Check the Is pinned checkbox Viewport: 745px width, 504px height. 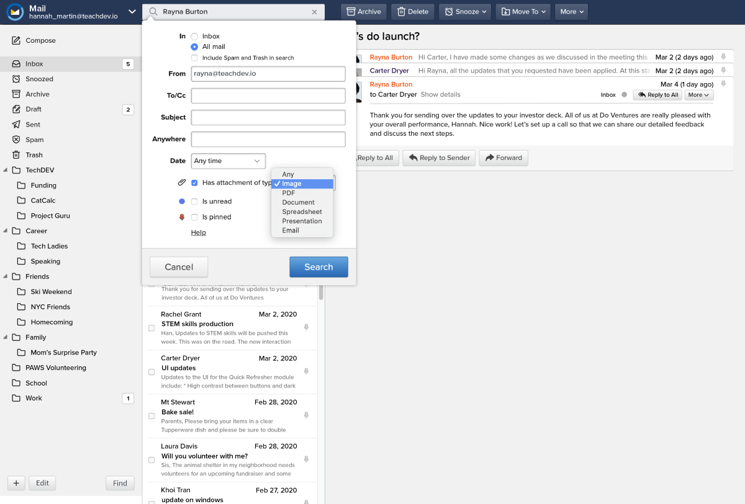pyautogui.click(x=195, y=217)
